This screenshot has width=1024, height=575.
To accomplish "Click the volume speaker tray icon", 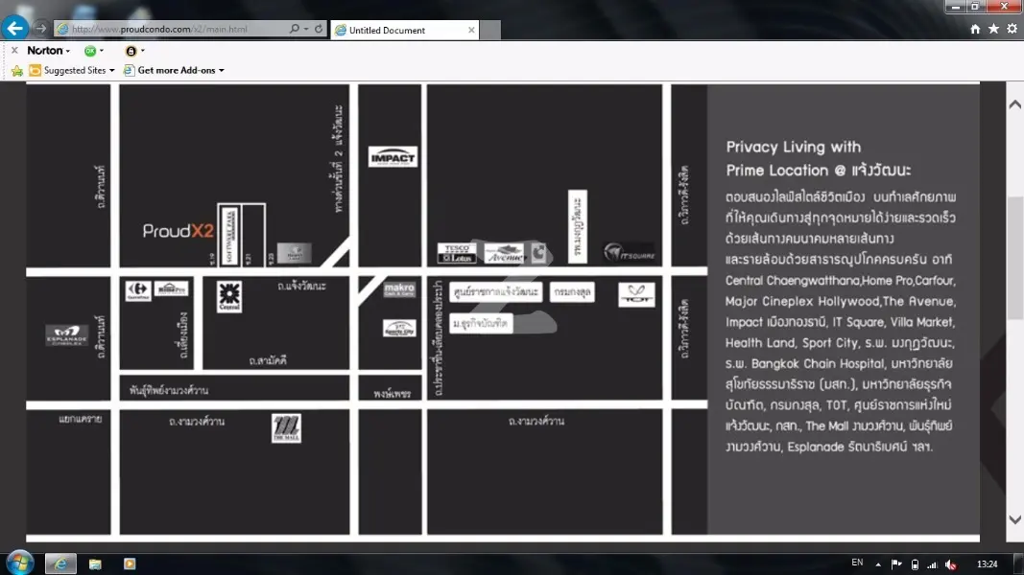I will [x=951, y=564].
